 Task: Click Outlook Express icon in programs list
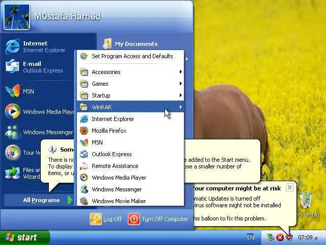(84, 154)
